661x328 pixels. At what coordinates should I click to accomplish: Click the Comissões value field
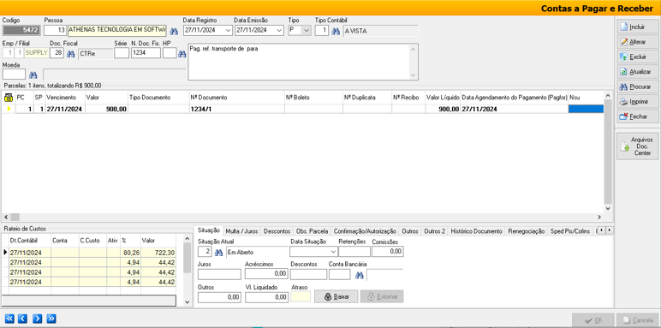click(x=388, y=252)
